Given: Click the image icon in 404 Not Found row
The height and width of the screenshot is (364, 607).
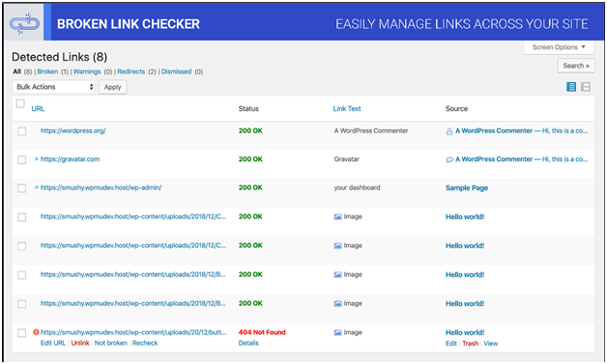Looking at the screenshot, I should click(337, 333).
